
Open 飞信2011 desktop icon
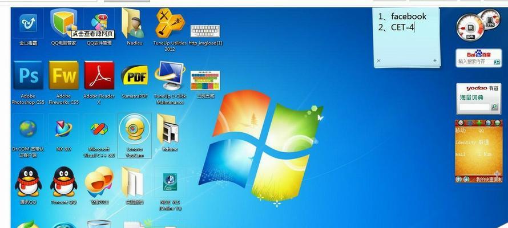click(99, 181)
